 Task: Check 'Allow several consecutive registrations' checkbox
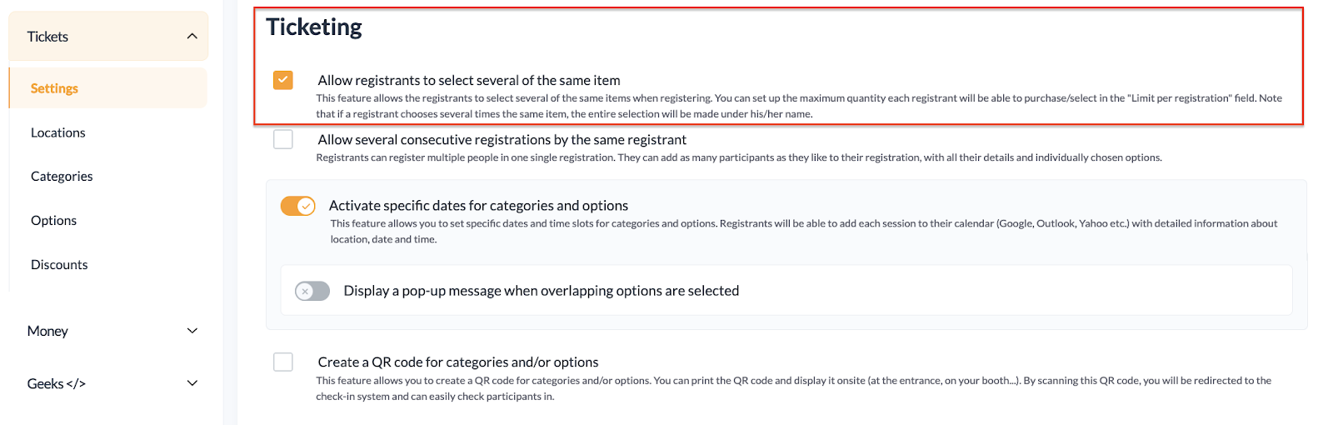(x=283, y=139)
